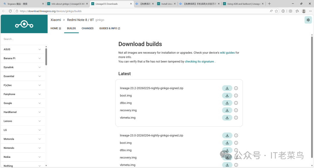314x168 pixels.
Task: Download dtbo.img from Latest build
Action: tap(227, 103)
